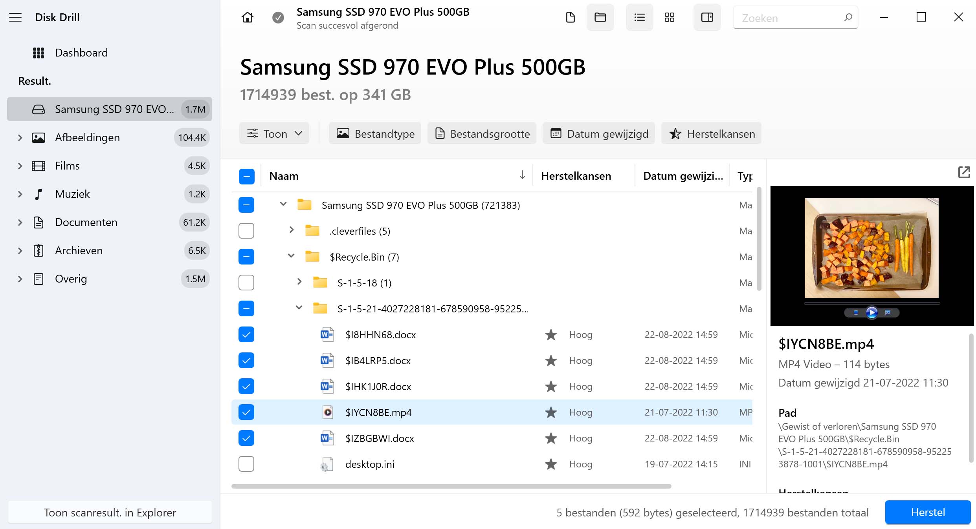This screenshot has height=529, width=976.
Task: Click the Films filmstrip icon
Action: tap(39, 166)
